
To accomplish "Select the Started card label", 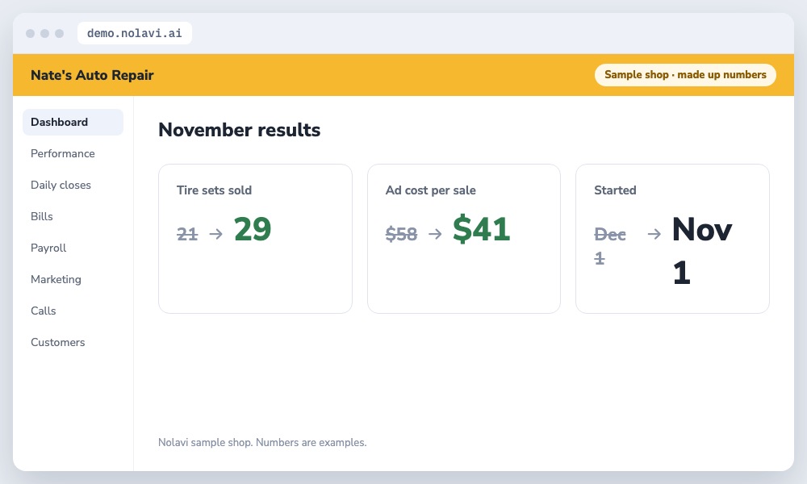I will [615, 190].
